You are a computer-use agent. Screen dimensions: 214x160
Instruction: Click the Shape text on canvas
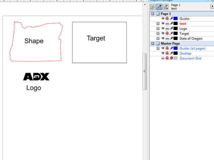34,41
